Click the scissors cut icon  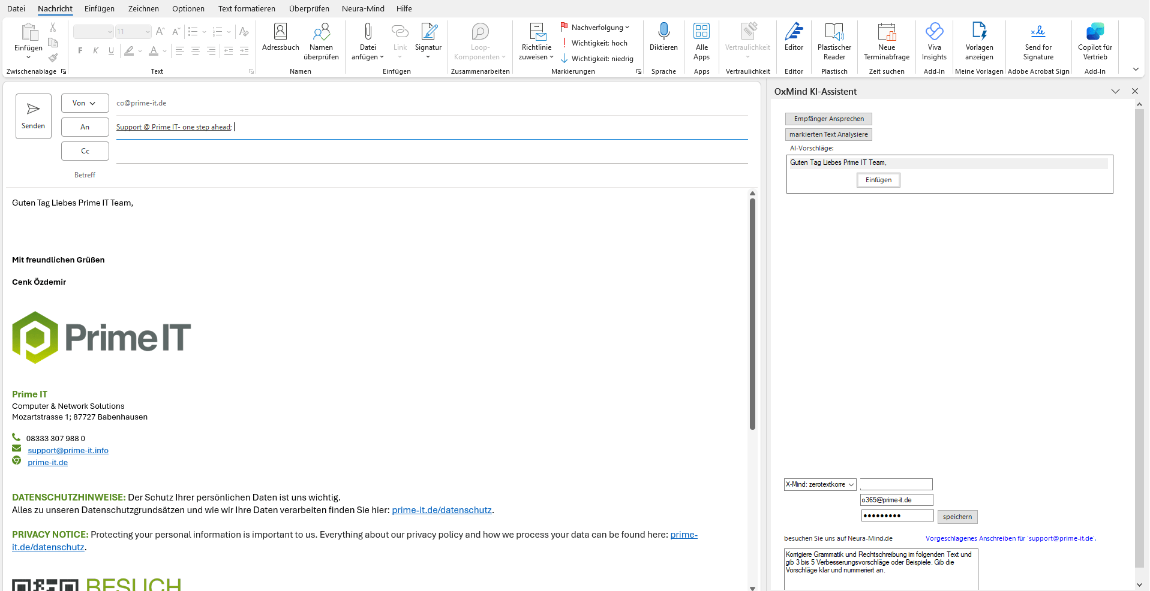coord(53,27)
